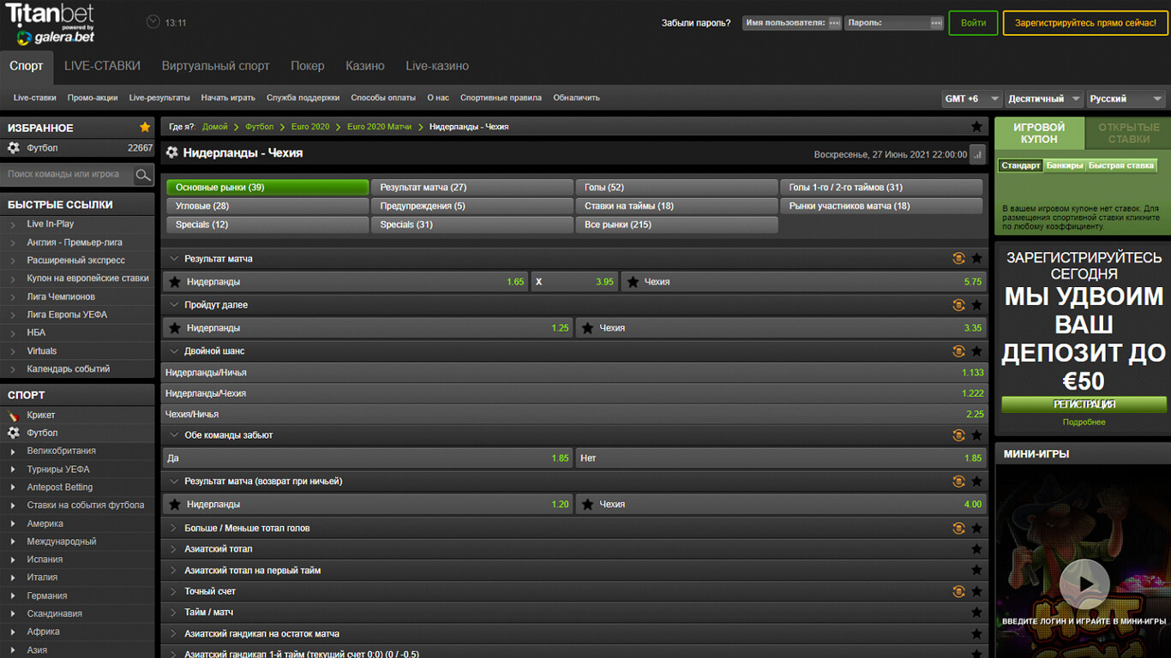This screenshot has width=1171, height=658.
Task: Click the search magnifier icon
Action: coord(143,175)
